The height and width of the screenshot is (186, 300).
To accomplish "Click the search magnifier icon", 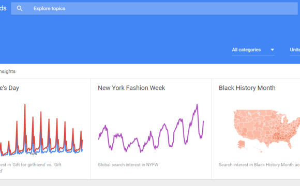I will [20, 8].
